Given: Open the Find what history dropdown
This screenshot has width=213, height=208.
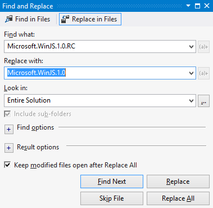Looking at the screenshot, I should pos(191,46).
